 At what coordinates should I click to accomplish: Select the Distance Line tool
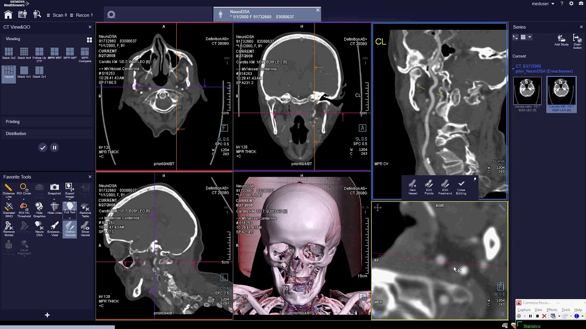coord(9,191)
